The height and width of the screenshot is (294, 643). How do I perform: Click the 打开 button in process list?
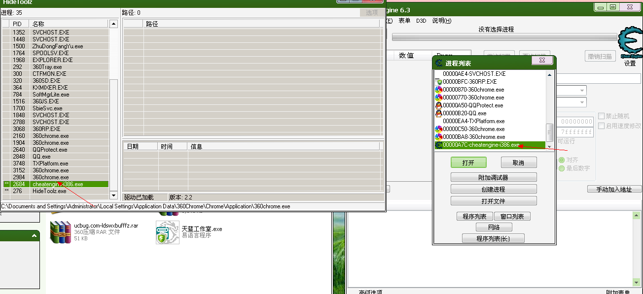(x=468, y=163)
